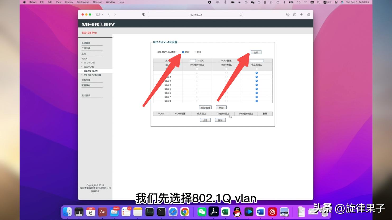Select the Tagged端口 radio for 端口 2
This screenshot has width=392, height=220.
coord(226,77)
